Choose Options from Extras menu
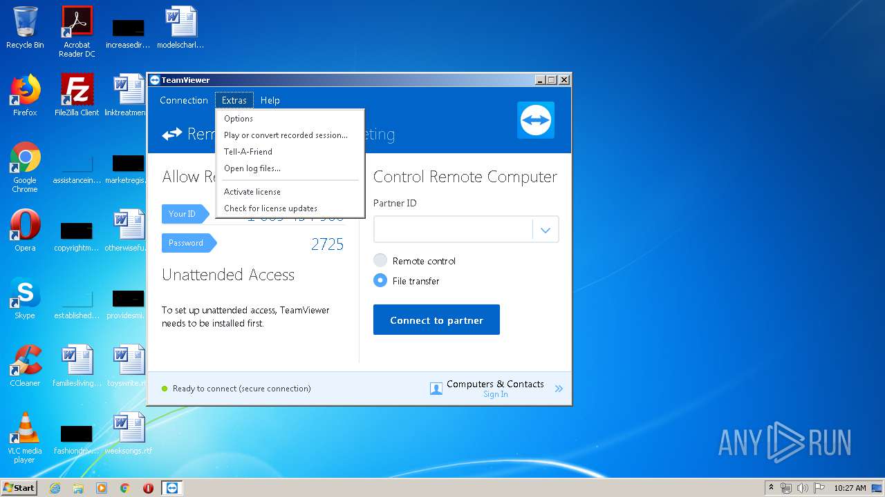The image size is (885, 497). (290, 119)
